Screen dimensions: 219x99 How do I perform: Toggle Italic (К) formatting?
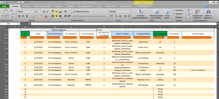pyautogui.click(x=23, y=16)
